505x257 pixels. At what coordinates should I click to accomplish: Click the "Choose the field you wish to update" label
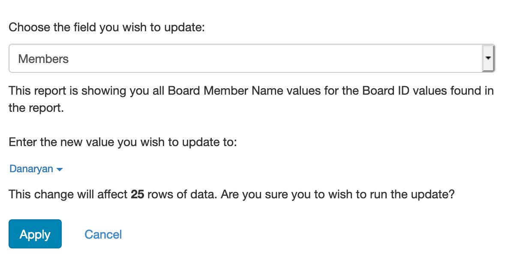pyautogui.click(x=107, y=28)
